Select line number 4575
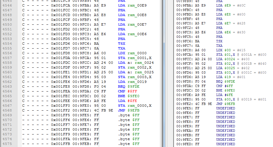The height and width of the screenshot is (147, 273). [7, 144]
